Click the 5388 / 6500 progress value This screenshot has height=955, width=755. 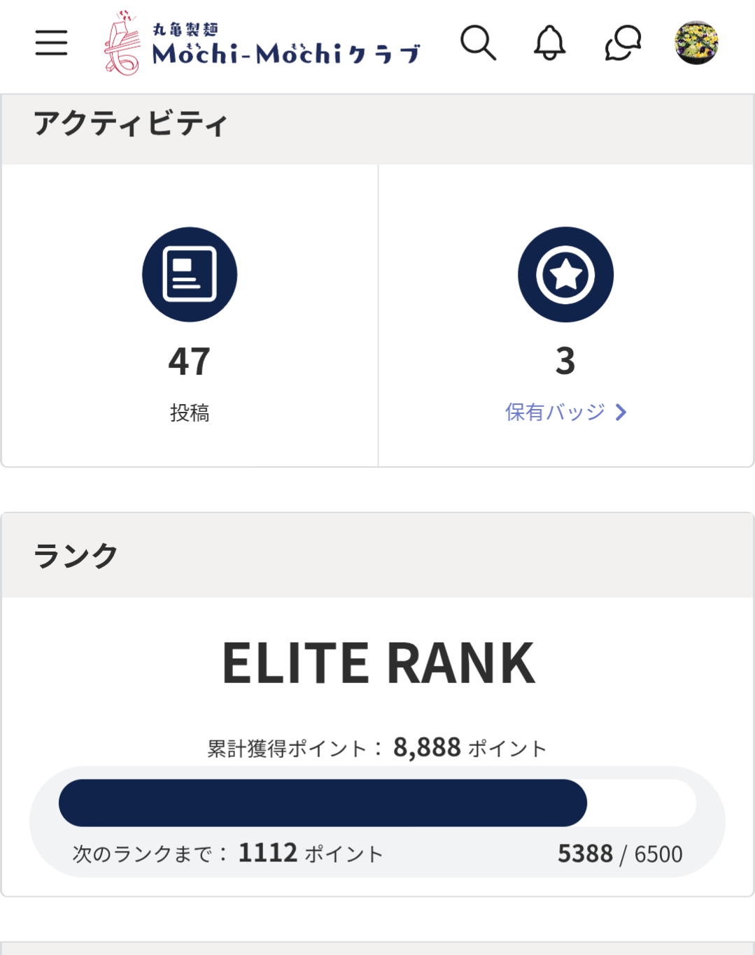tap(619, 854)
